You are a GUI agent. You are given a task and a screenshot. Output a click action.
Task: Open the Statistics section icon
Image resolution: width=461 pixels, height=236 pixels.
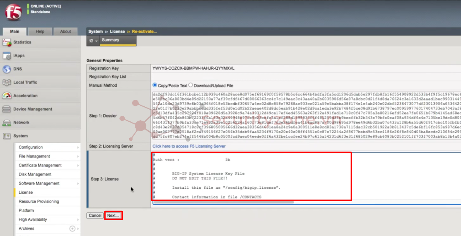[x=6, y=42]
